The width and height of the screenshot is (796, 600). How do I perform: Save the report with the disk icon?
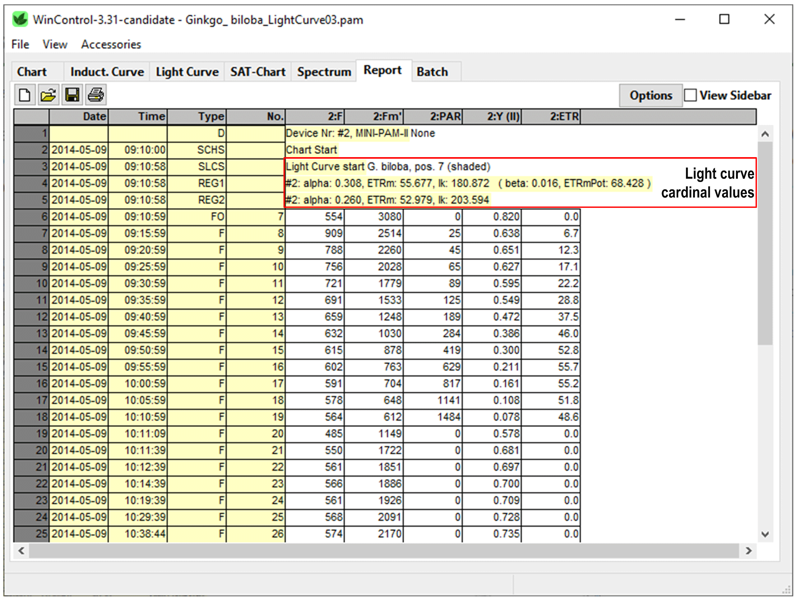(x=72, y=94)
